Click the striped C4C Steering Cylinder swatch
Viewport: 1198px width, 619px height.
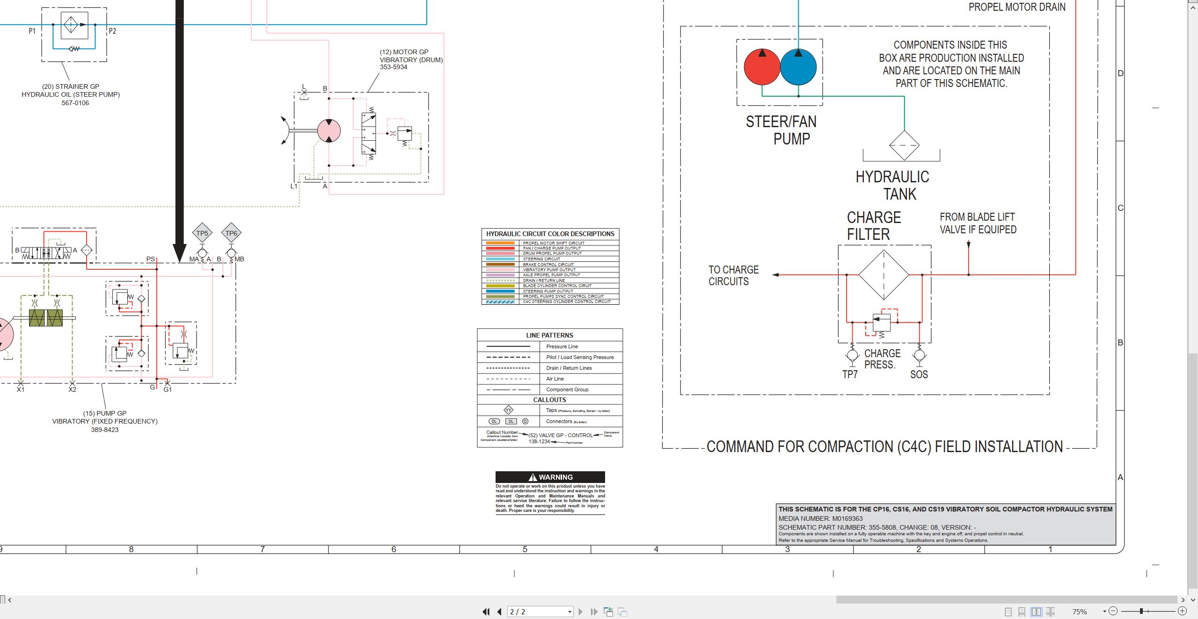click(x=500, y=302)
